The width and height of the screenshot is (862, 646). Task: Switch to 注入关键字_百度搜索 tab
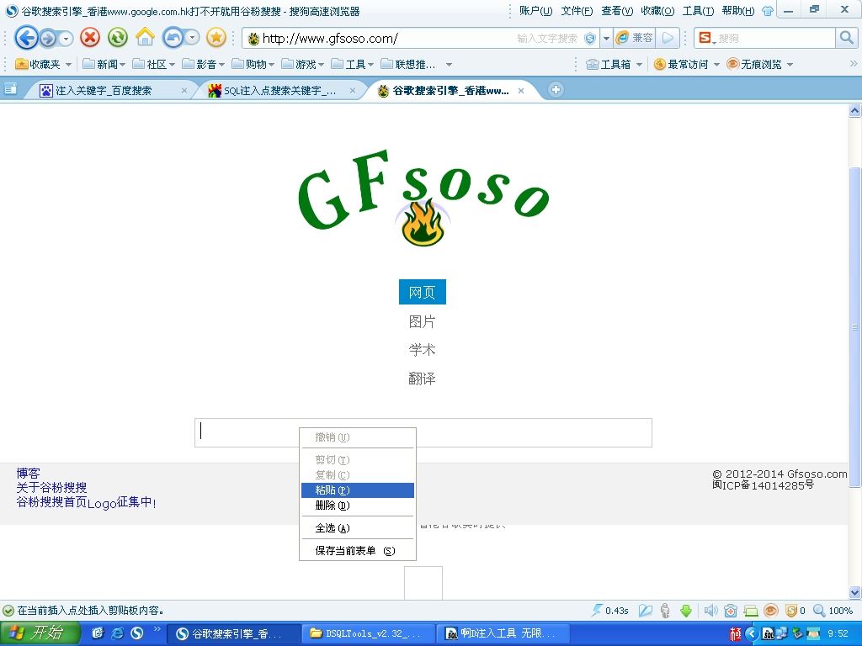(x=110, y=90)
